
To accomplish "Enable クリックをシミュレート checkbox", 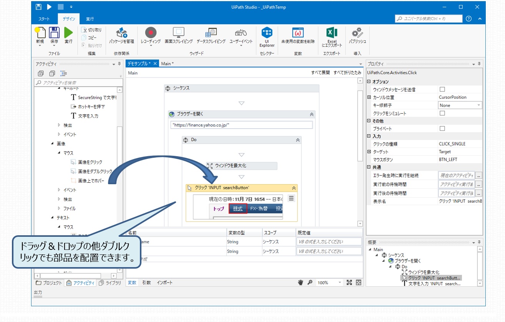I will [442, 113].
